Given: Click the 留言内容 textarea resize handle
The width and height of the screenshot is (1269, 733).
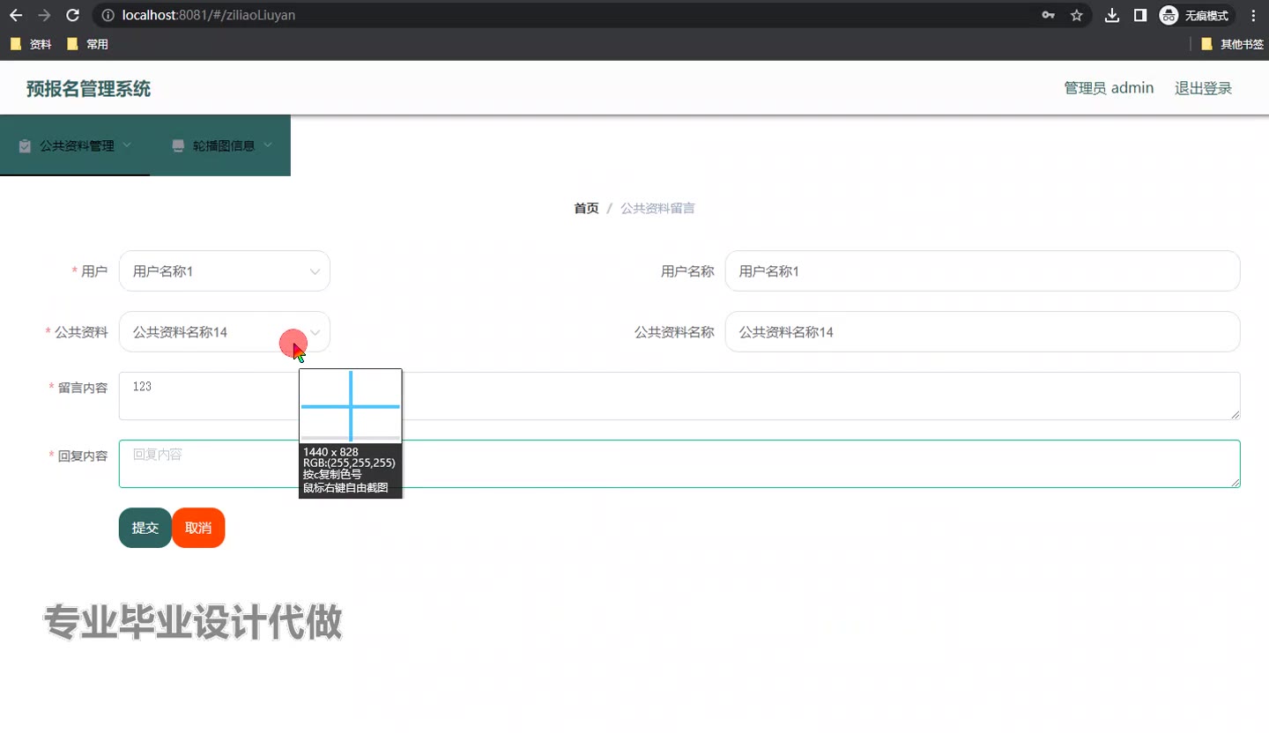Looking at the screenshot, I should point(1236,415).
